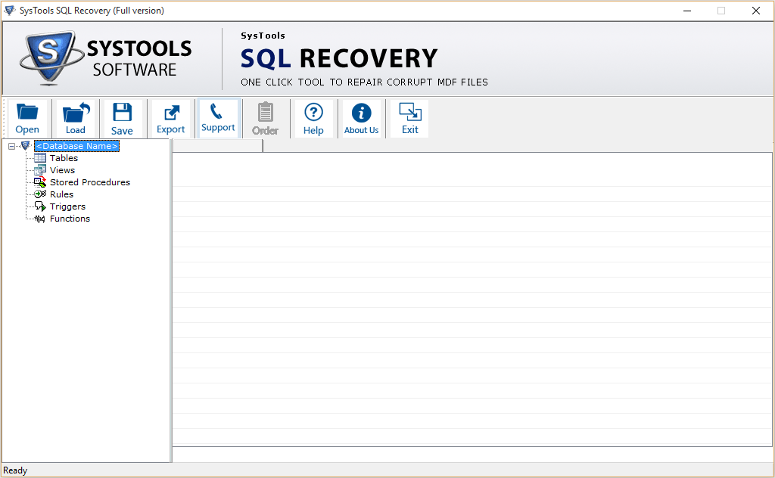Click the Export toolbar icon
Image resolution: width=775 pixels, height=478 pixels.
click(170, 119)
